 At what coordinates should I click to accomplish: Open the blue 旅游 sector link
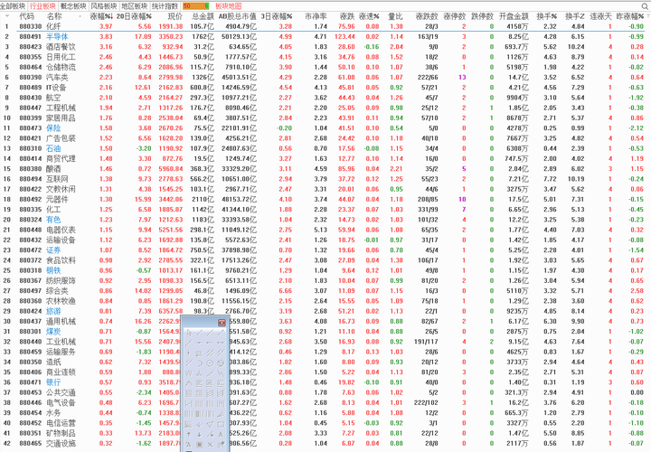[x=53, y=311]
